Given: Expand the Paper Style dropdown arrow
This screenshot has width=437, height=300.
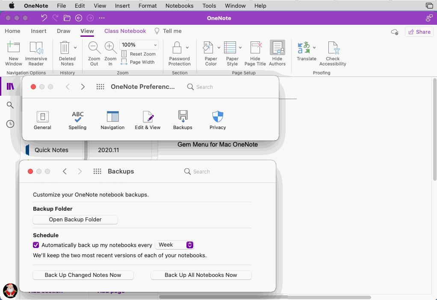Looking at the screenshot, I should 240,47.
